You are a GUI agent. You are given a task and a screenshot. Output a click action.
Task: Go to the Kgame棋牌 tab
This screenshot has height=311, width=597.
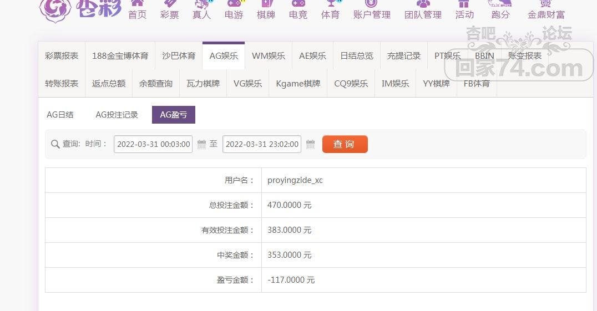pos(298,84)
